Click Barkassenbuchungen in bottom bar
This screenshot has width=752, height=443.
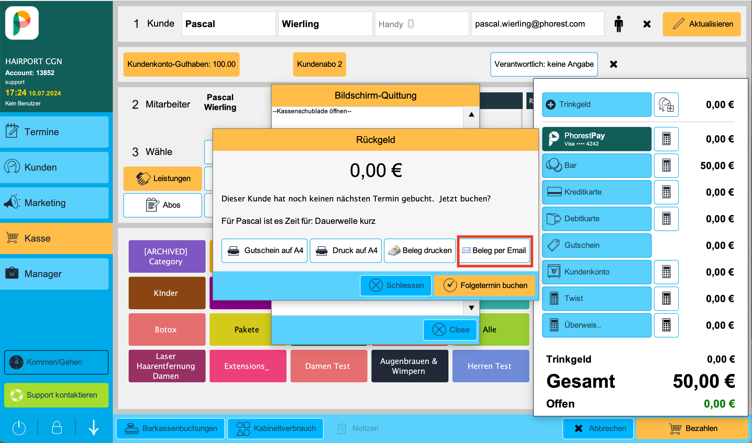click(x=170, y=428)
